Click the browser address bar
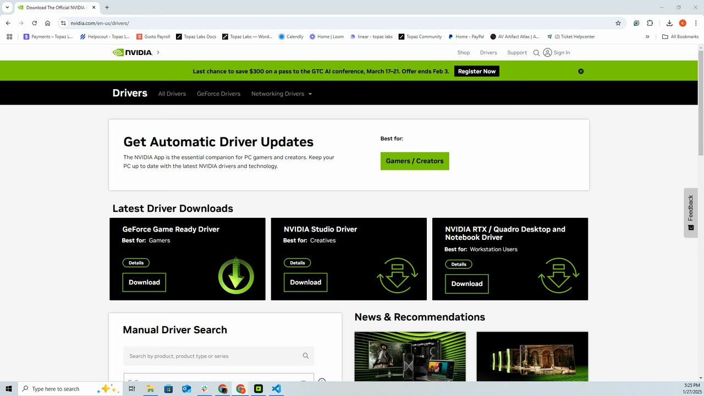 tap(341, 23)
